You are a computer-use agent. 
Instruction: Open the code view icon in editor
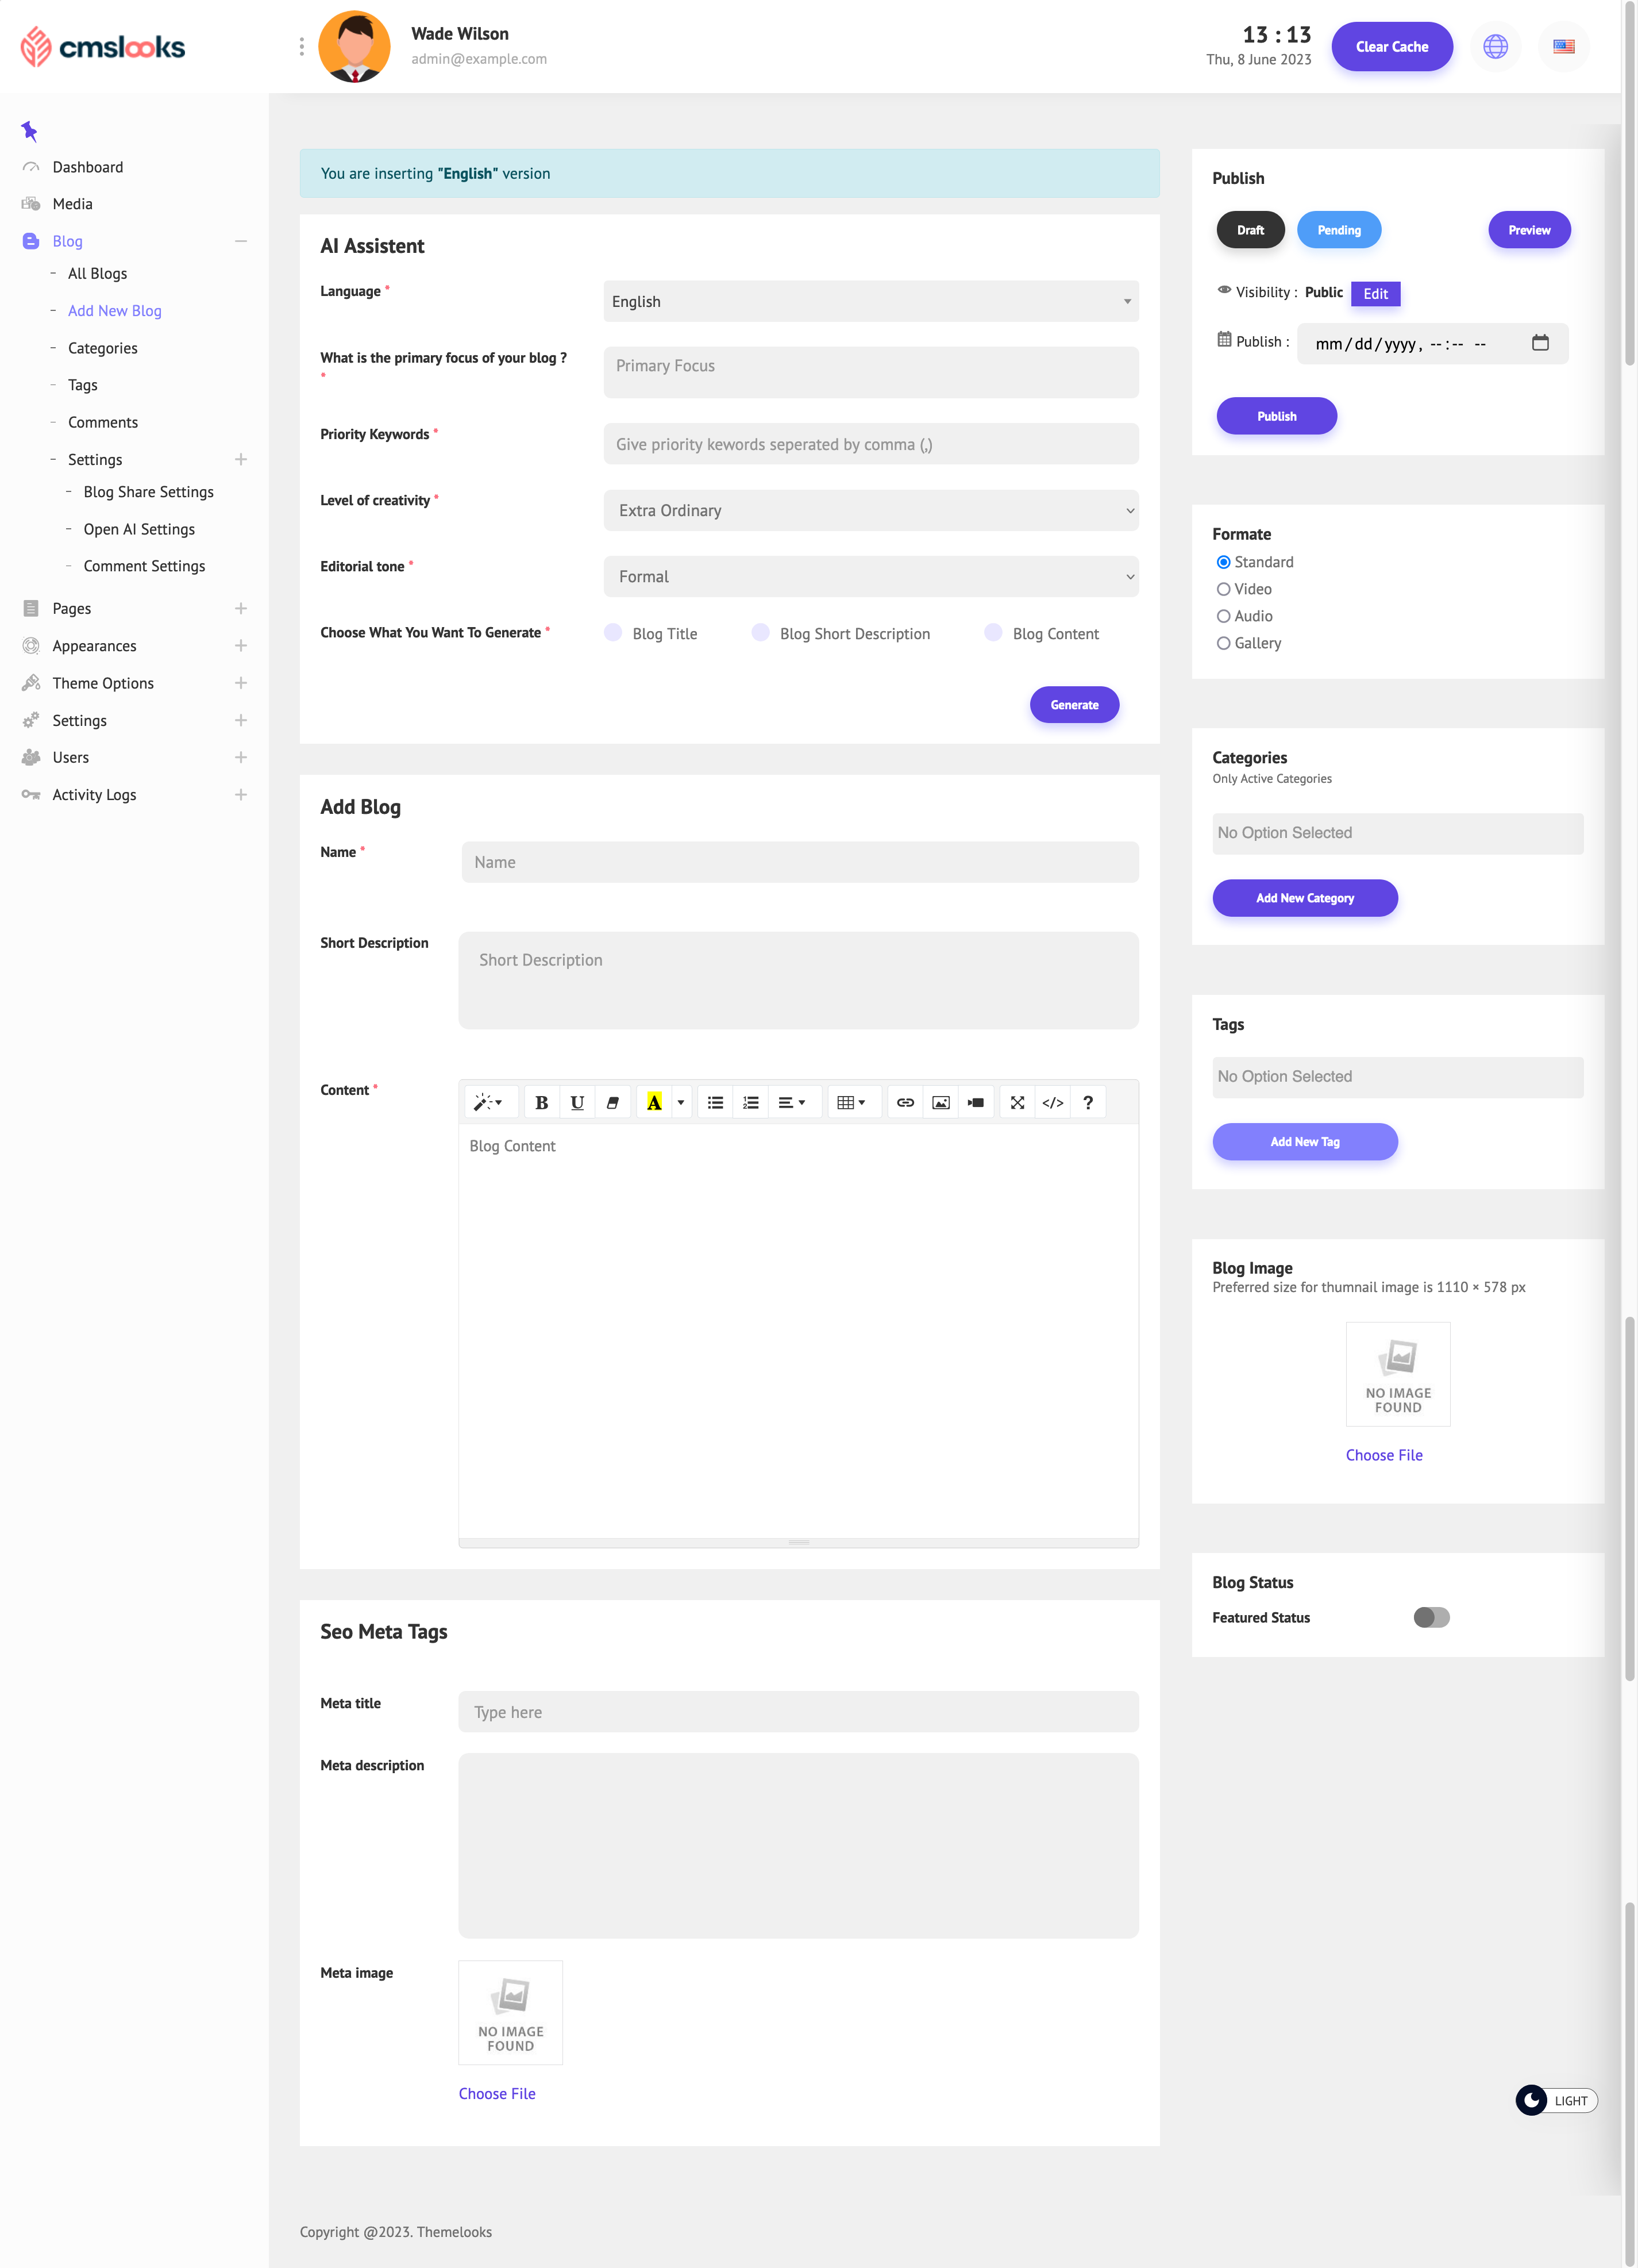[x=1053, y=1101]
